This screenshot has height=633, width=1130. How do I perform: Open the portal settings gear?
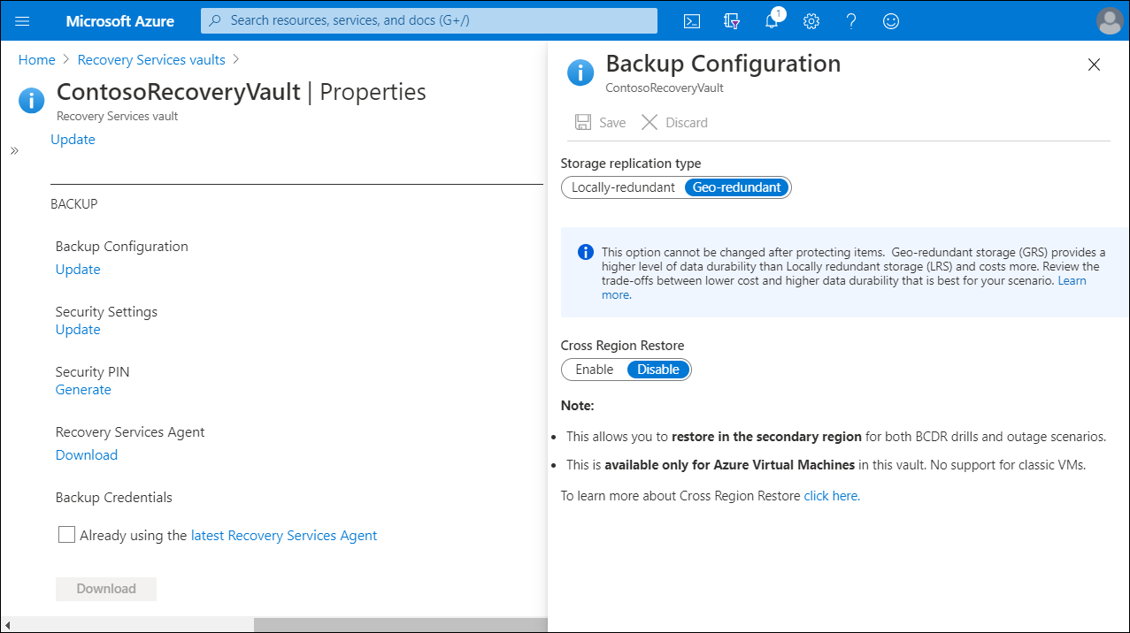pyautogui.click(x=811, y=21)
